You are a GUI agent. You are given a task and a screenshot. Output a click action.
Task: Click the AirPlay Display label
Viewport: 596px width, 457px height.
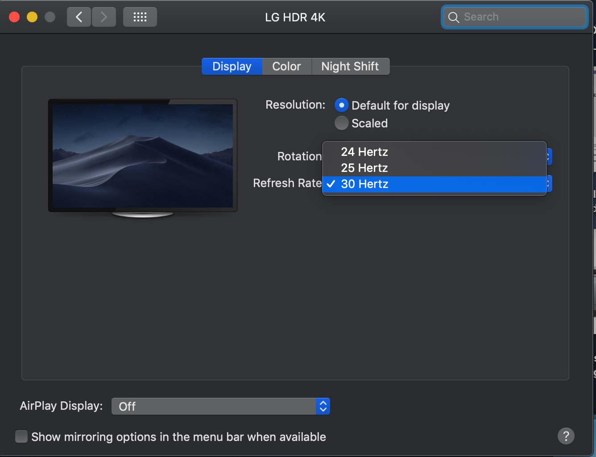pos(61,406)
